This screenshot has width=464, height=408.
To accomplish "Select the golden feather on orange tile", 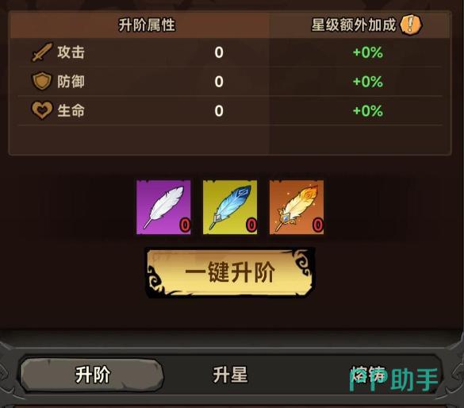I will (x=297, y=207).
